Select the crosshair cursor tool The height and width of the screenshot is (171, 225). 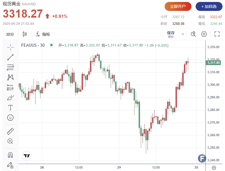[10, 47]
